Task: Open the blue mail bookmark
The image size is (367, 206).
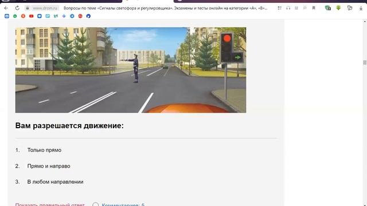Action: (7, 16)
